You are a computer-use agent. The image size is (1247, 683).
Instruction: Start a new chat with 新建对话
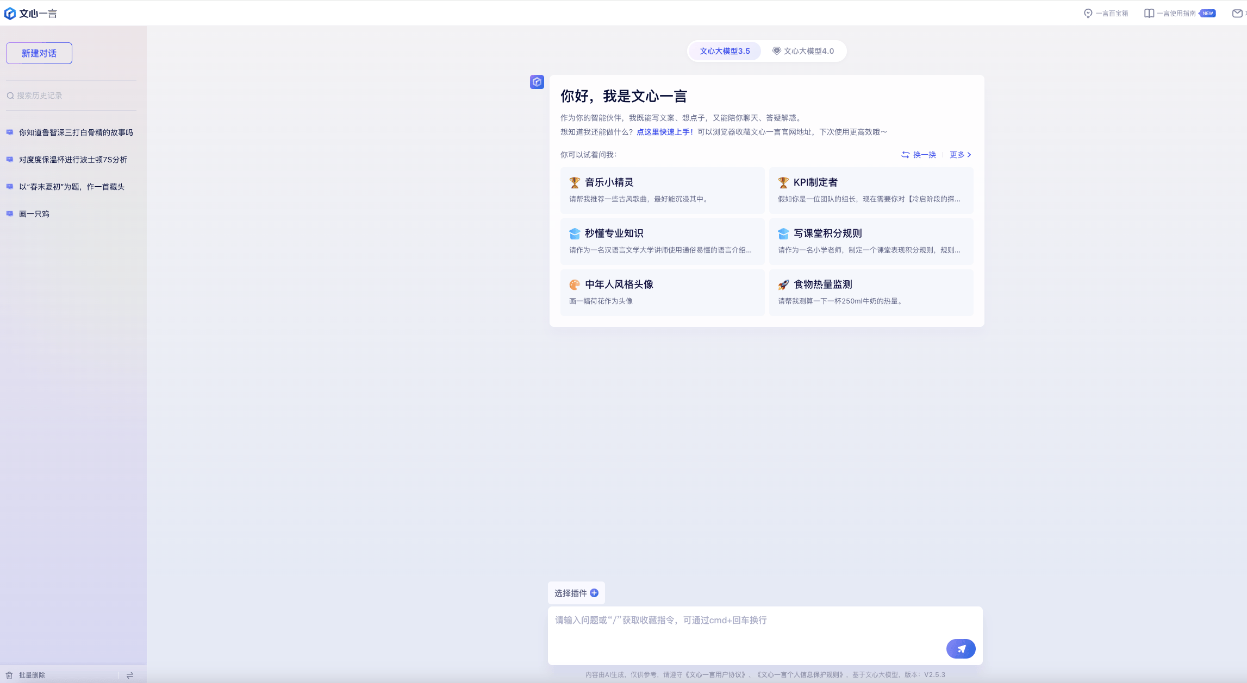click(x=39, y=53)
